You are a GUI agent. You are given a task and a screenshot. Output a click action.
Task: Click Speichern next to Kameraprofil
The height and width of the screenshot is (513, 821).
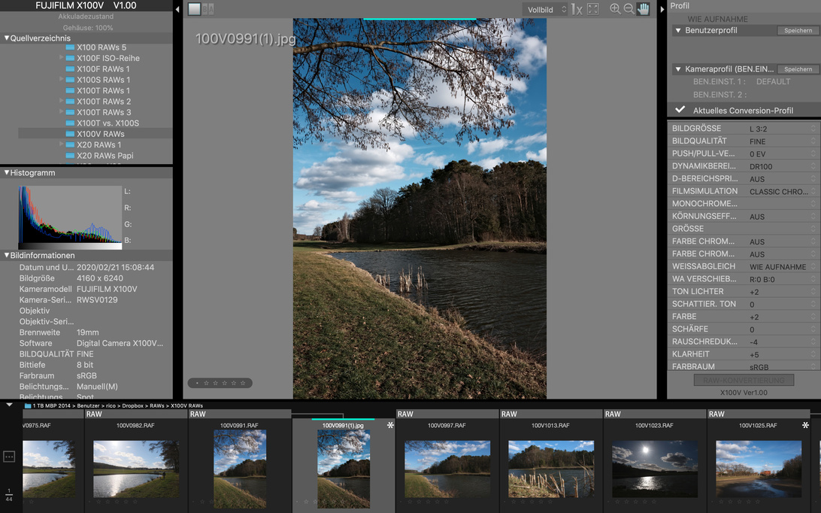coord(797,69)
